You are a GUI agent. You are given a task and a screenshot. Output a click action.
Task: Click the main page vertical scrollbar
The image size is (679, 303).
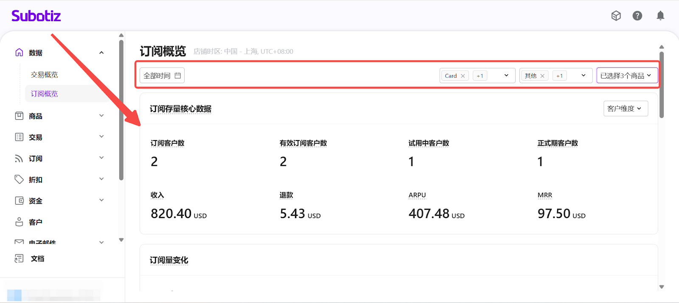(662, 85)
